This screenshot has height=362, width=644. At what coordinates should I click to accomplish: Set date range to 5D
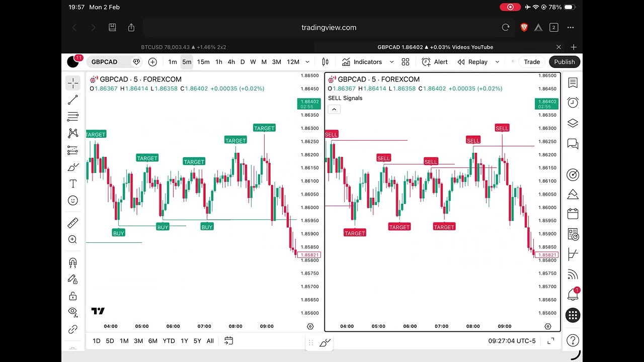110,341
